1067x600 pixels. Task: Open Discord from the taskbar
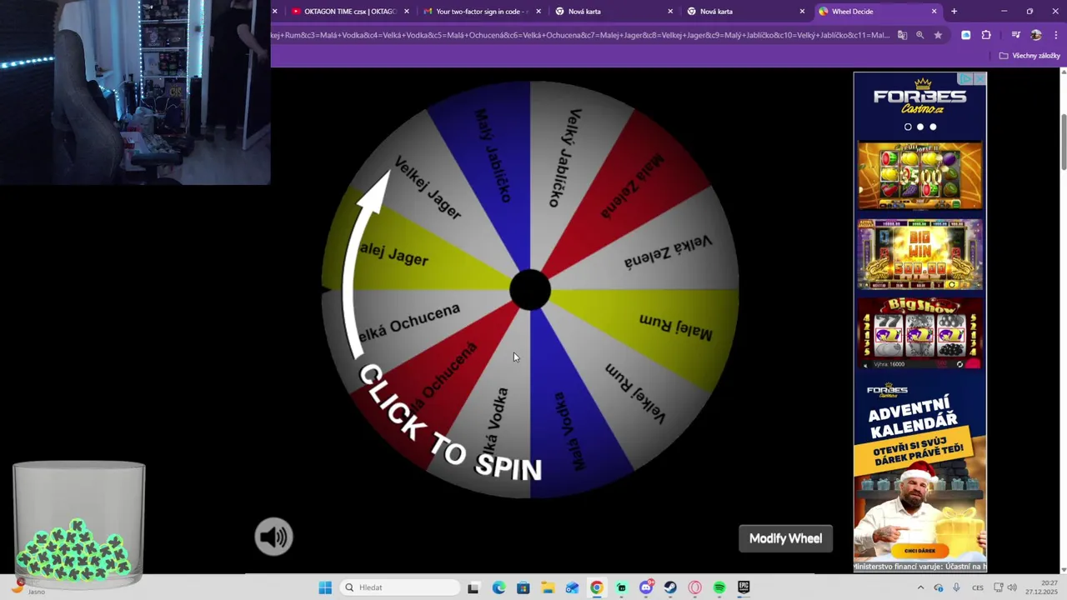[x=646, y=587]
